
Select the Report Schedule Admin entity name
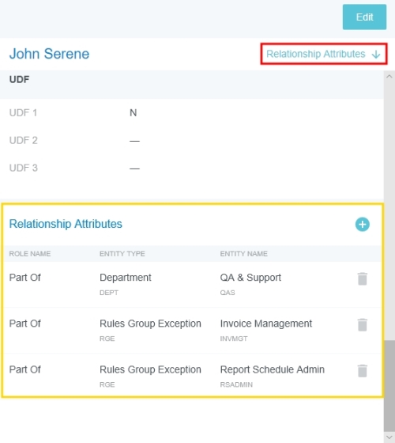click(x=273, y=369)
